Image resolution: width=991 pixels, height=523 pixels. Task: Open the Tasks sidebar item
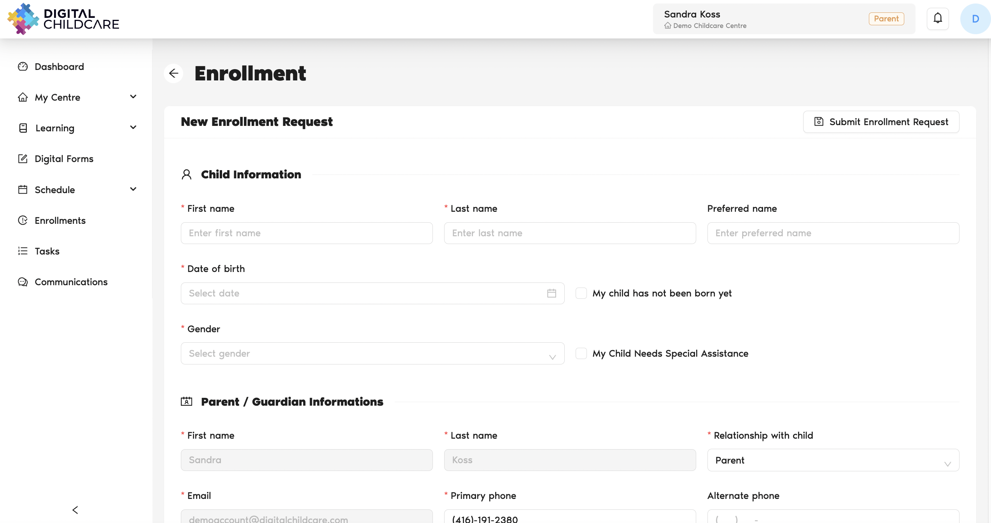(47, 251)
